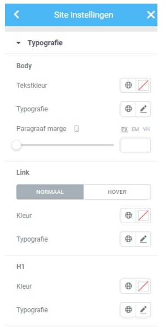Viewport: 165px width, 329px height.
Task: Switch to the HOVER link tab
Action: click(x=117, y=192)
